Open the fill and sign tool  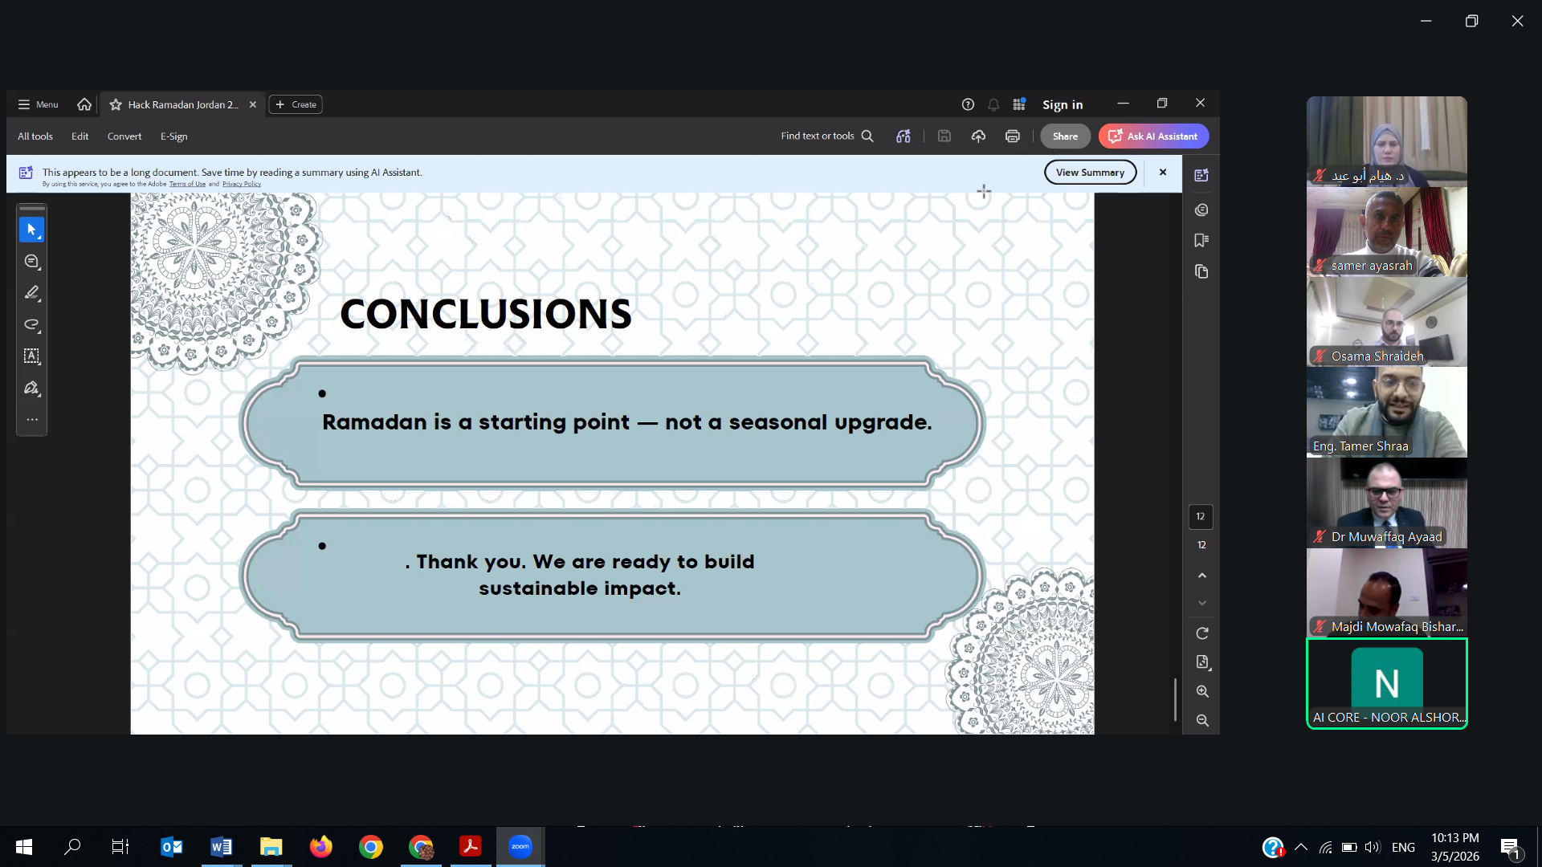31,388
